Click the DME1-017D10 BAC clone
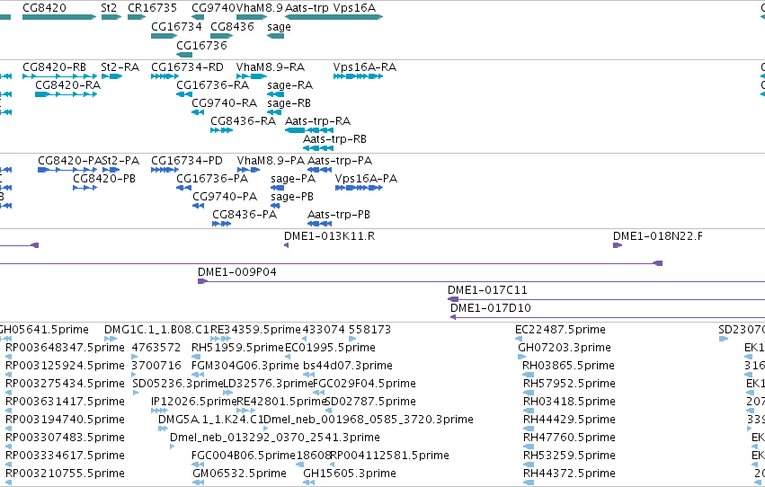The height and width of the screenshot is (487, 765). pyautogui.click(x=608, y=317)
